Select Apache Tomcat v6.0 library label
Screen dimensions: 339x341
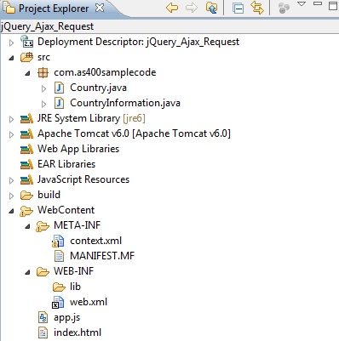134,134
